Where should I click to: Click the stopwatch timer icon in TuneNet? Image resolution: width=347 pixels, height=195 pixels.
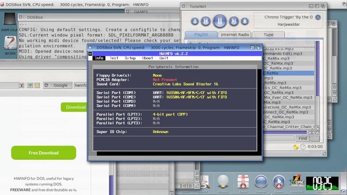(303, 147)
